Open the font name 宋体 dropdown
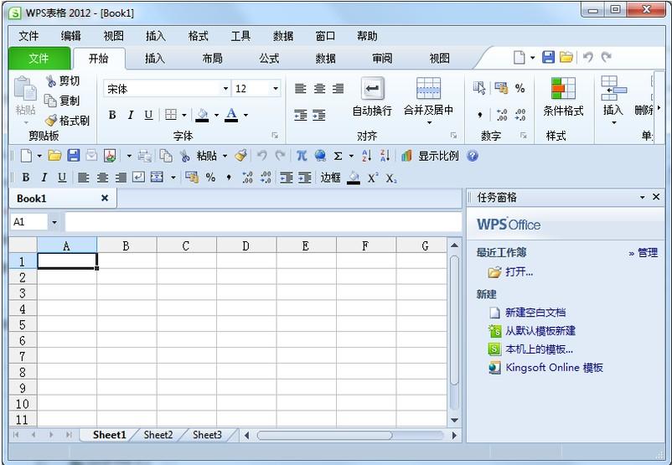 pos(226,89)
